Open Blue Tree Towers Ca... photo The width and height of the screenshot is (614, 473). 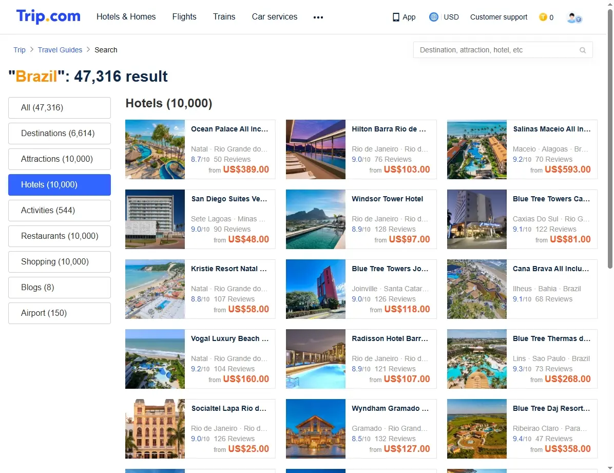(x=477, y=219)
